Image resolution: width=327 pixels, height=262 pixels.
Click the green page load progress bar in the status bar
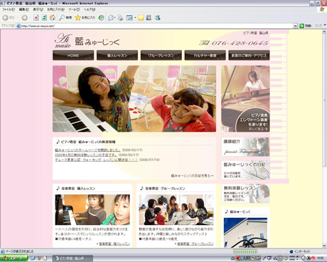pyautogui.click(x=245, y=251)
